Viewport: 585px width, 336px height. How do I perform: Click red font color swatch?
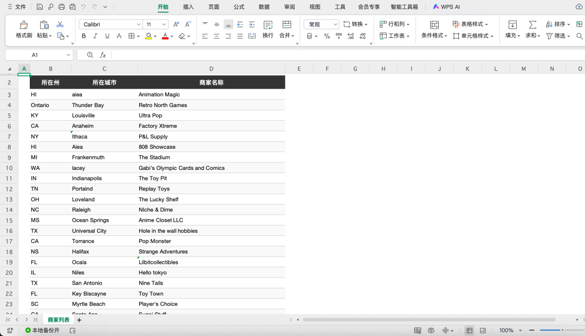[x=165, y=36]
